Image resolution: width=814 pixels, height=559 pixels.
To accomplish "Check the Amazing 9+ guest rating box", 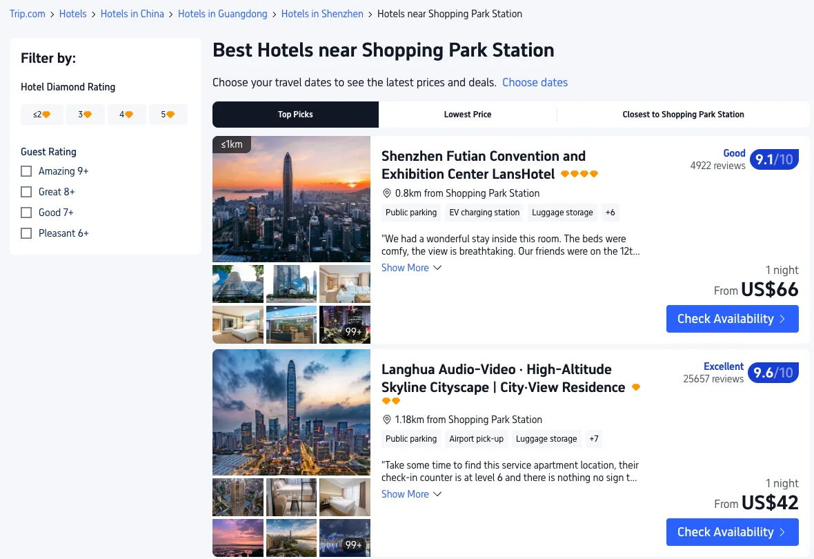I will [x=26, y=171].
